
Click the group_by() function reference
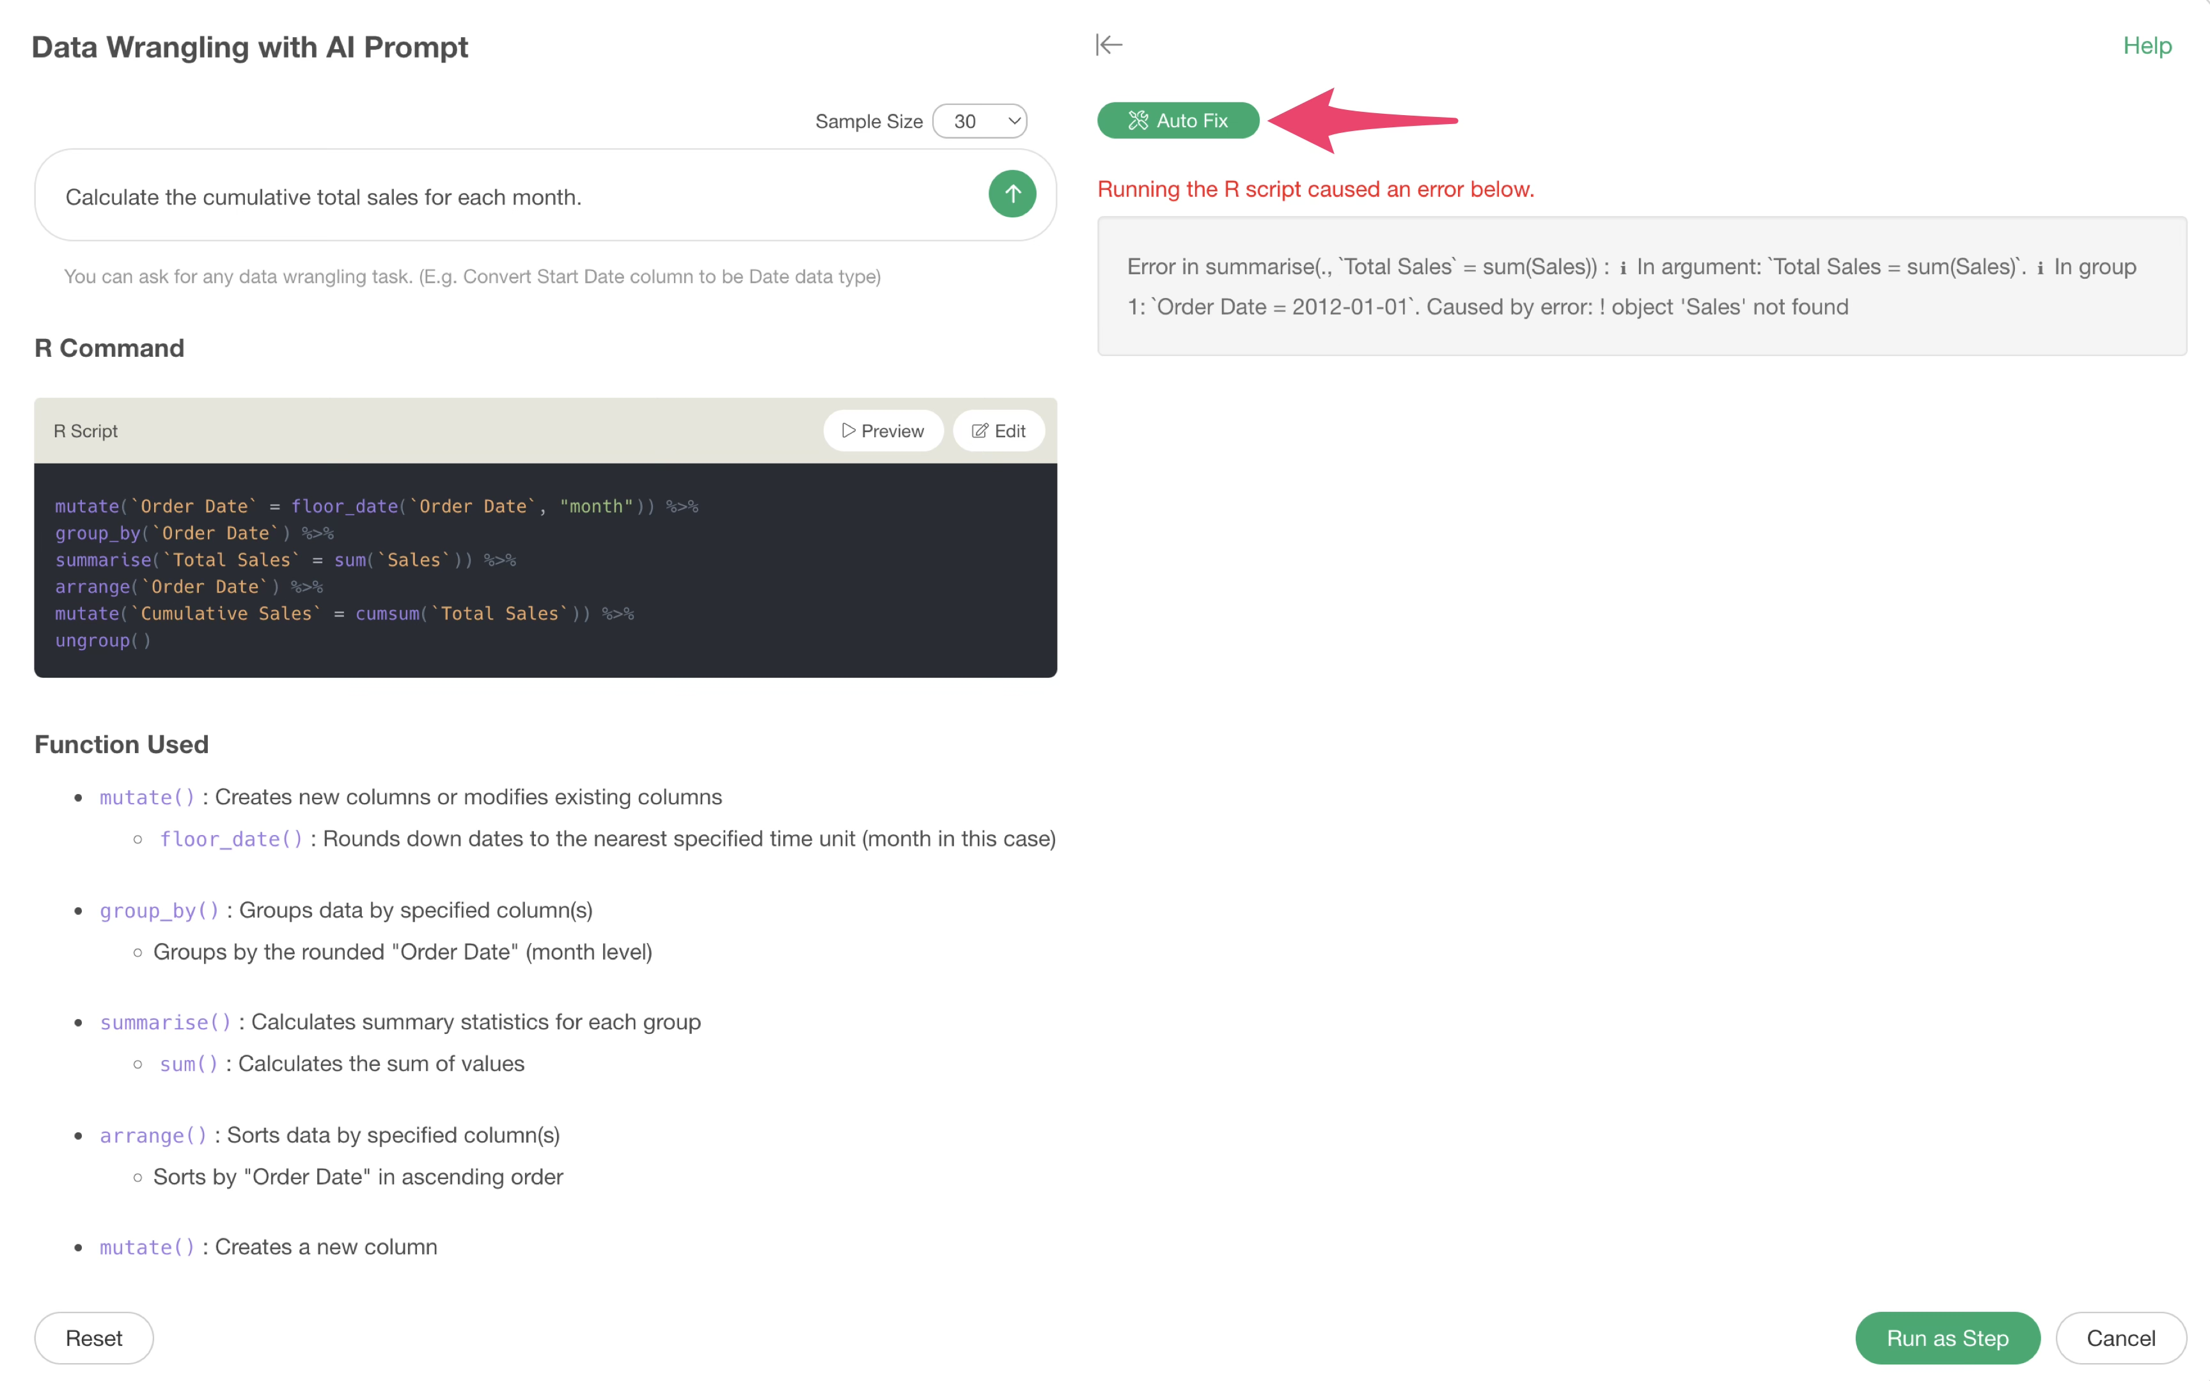160,910
